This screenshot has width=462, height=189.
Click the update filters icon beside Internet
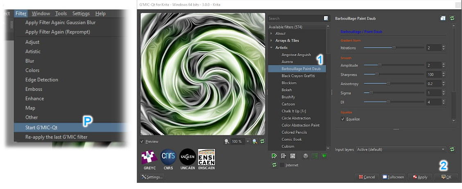pos(274,165)
